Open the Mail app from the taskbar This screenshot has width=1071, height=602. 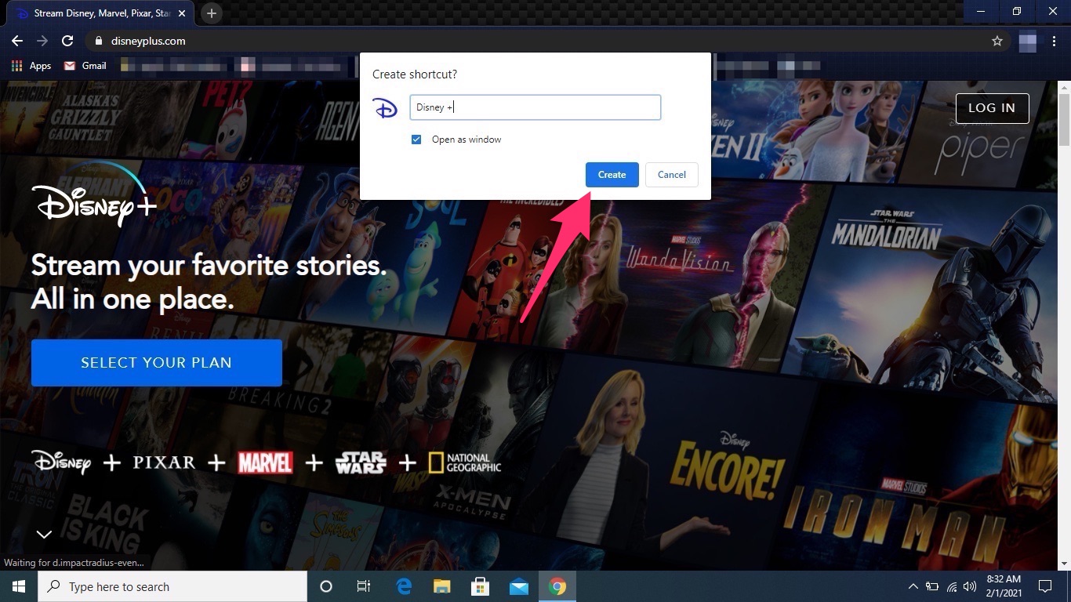pos(518,586)
